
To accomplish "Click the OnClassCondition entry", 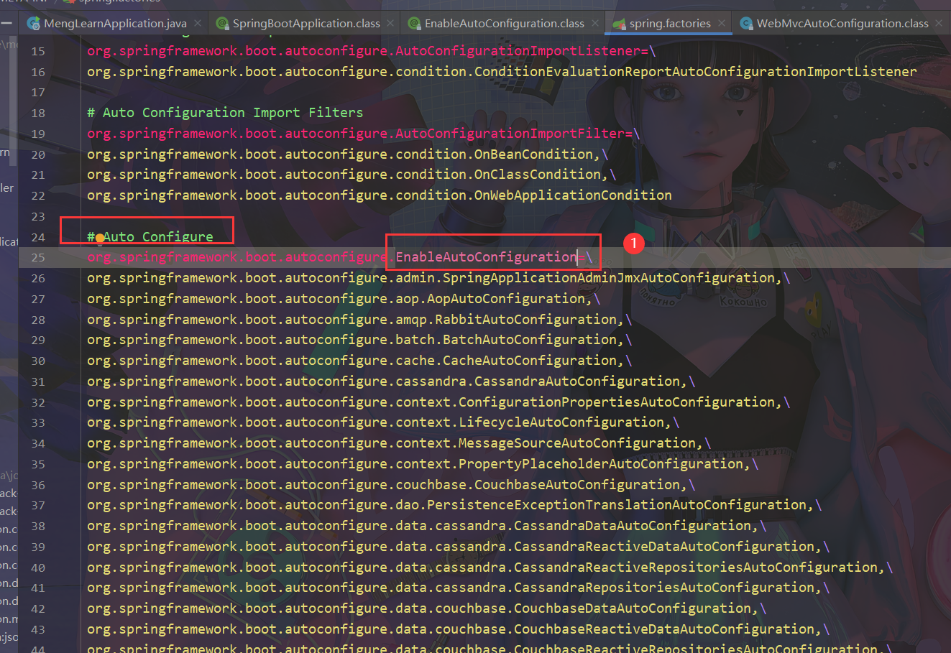I will pos(538,175).
